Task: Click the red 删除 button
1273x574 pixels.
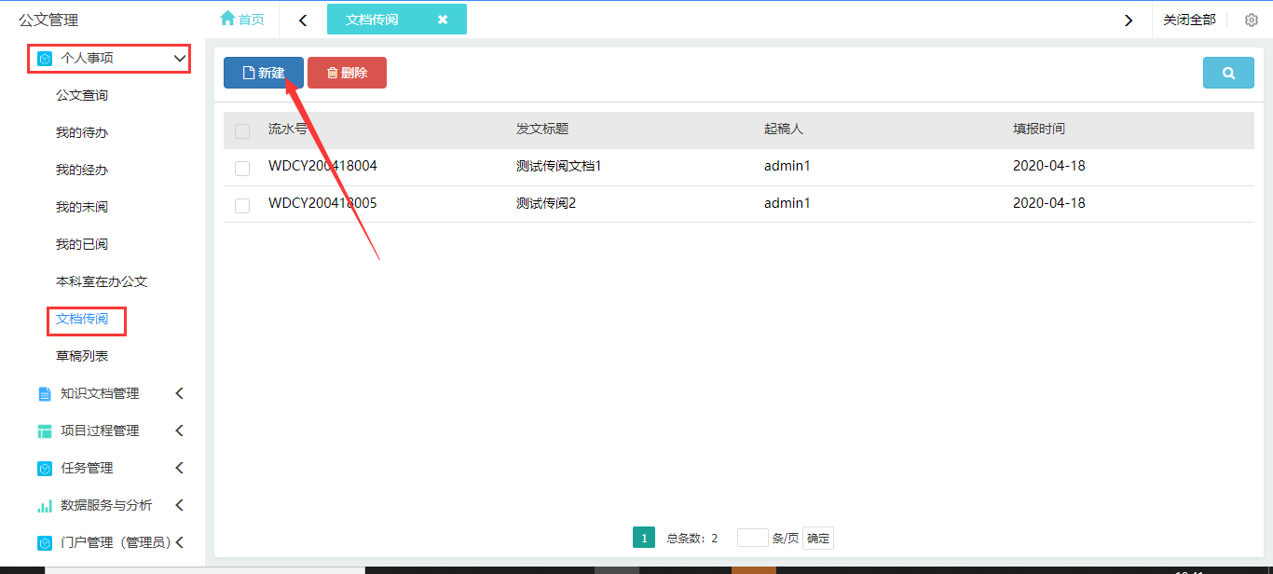Action: point(347,73)
